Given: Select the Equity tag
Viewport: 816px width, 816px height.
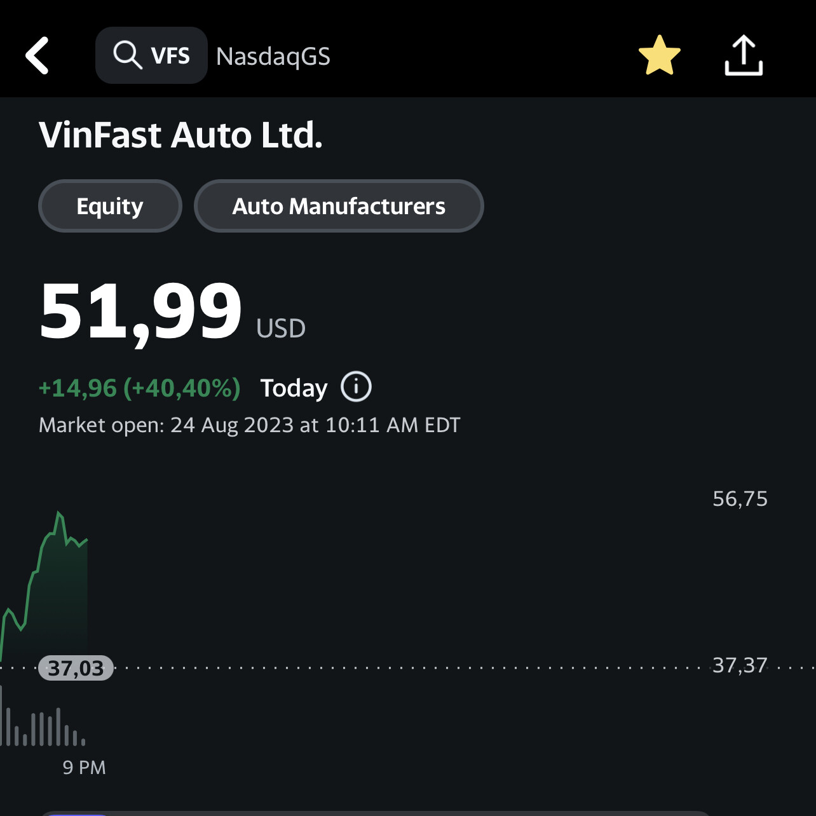Looking at the screenshot, I should click(x=110, y=206).
